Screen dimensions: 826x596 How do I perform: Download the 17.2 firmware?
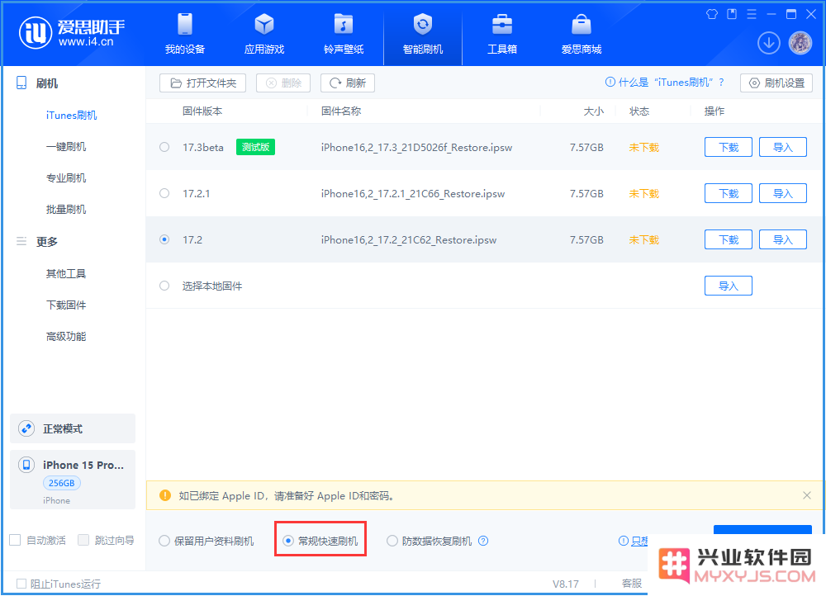click(728, 239)
